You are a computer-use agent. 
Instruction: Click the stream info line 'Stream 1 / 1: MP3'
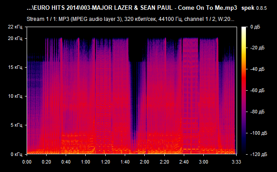[47, 19]
